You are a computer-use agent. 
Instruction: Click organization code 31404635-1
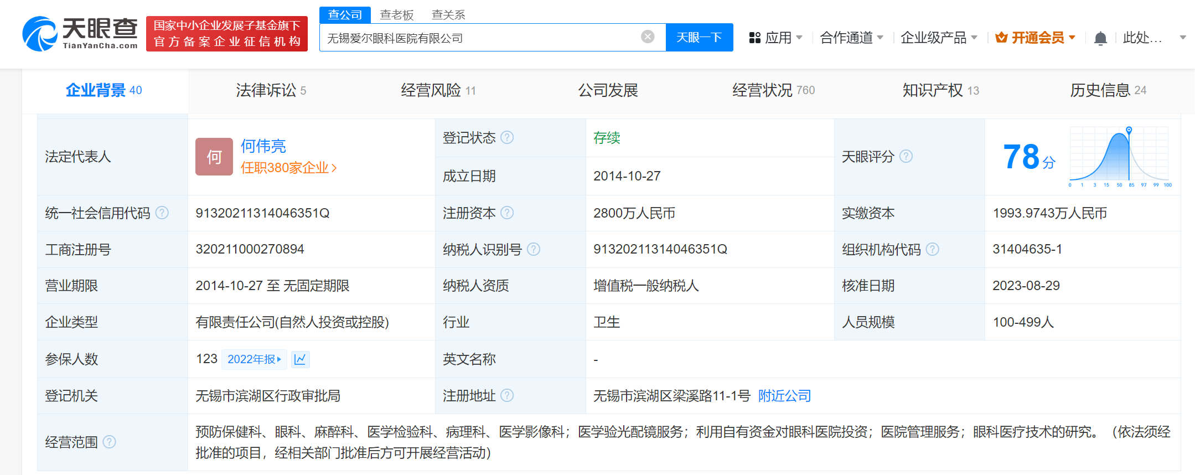click(1027, 249)
